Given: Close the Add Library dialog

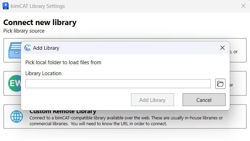Looking at the screenshot, I should [222, 48].
